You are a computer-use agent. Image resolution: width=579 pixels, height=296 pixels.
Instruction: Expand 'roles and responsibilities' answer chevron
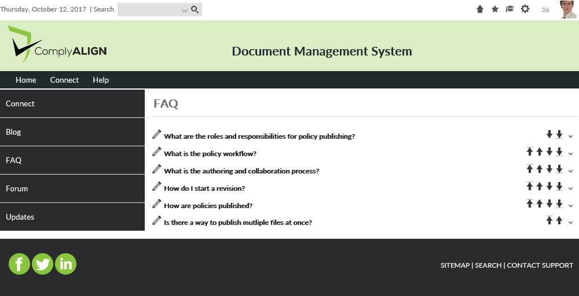(570, 136)
